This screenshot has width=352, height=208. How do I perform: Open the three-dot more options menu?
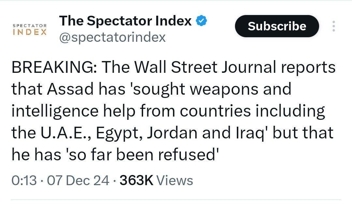pos(333,26)
